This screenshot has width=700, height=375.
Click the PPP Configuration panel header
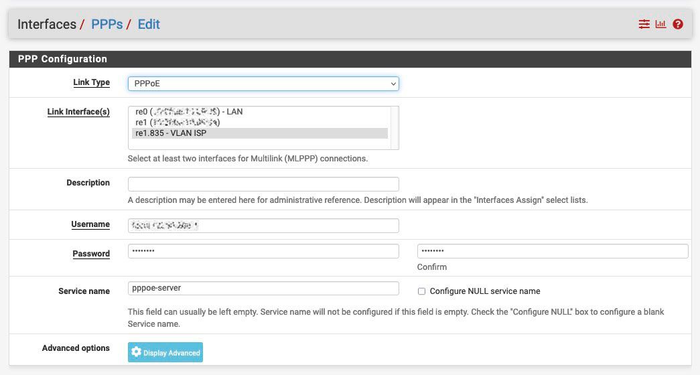pyautogui.click(x=62, y=59)
